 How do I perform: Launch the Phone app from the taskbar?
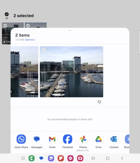(x=31, y=158)
